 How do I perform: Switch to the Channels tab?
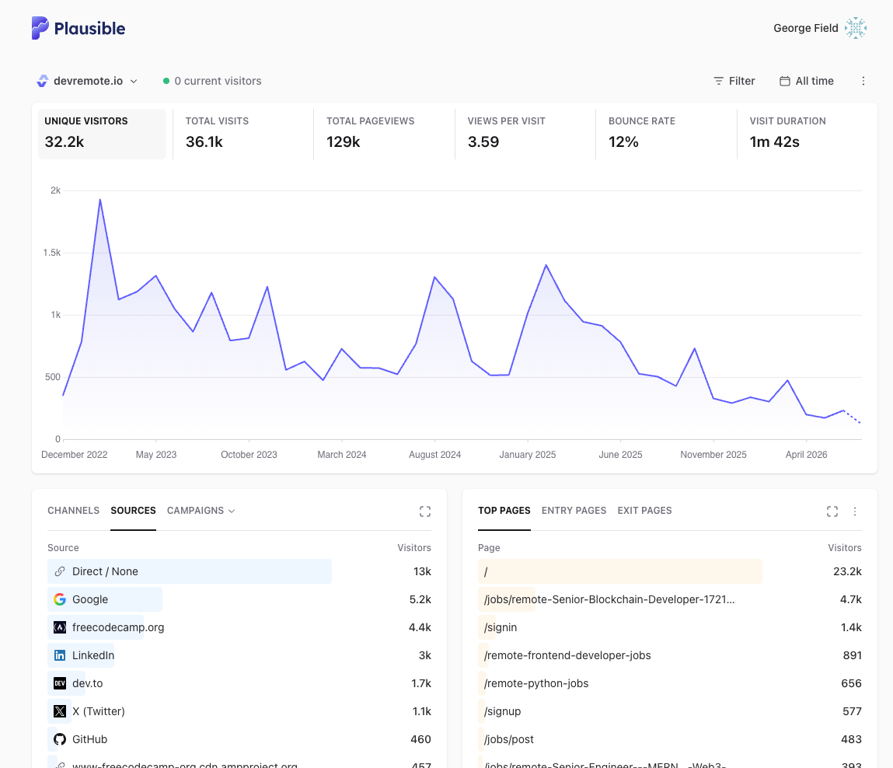point(74,511)
